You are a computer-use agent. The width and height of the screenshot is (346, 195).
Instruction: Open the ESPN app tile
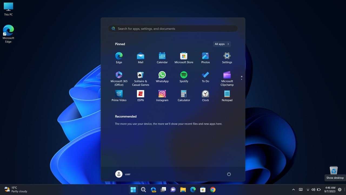(x=141, y=96)
